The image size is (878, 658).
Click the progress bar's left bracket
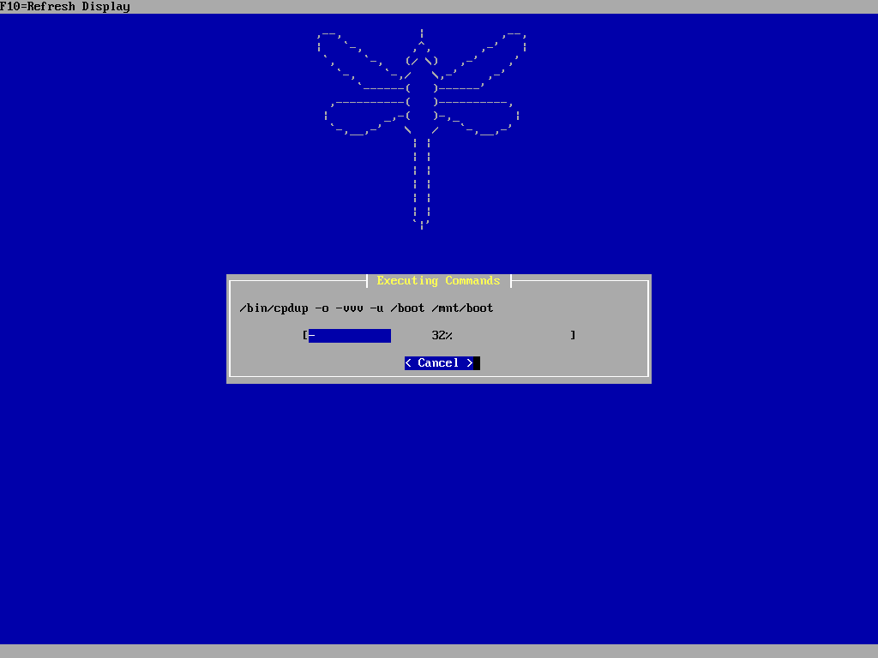click(x=305, y=336)
